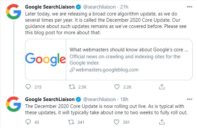This screenshot has height=128, width=197.
Task: Open the 18h timestamp of second tweet
Action: (x=124, y=99)
